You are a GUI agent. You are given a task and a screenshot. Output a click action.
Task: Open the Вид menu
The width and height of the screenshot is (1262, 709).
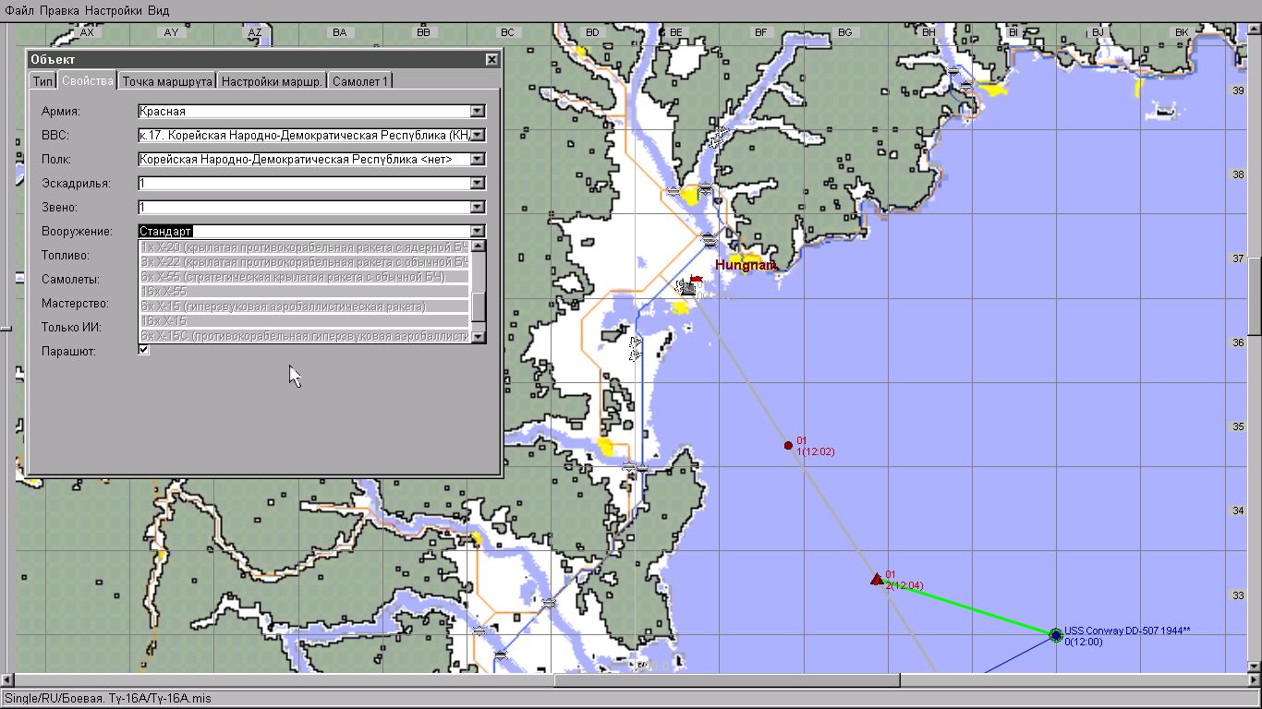tap(158, 10)
